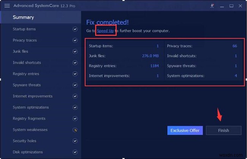Image resolution: width=247 pixels, height=159 pixels.
Task: Click the Registry entries value 1184
Action: pyautogui.click(x=155, y=66)
